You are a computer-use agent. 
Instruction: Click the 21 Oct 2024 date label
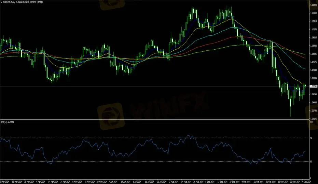tap(259, 182)
